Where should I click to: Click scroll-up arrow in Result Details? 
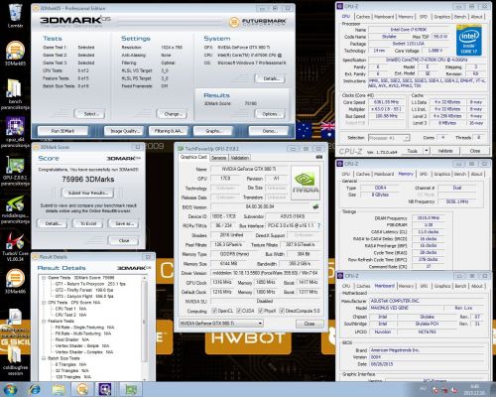click(x=144, y=278)
